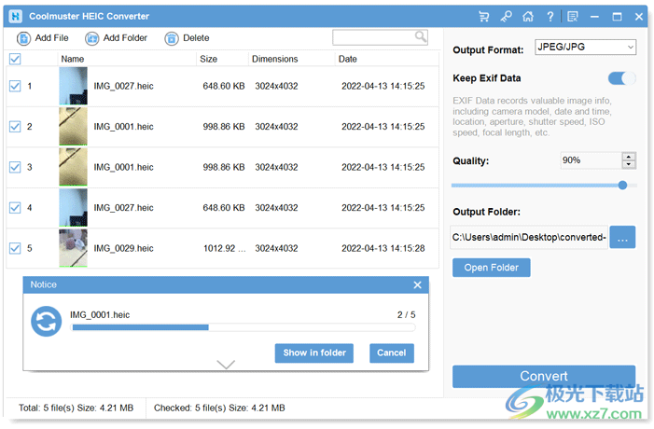
Task: Uncheck row 3 IMG_0001.heic checkbox
Action: (15, 167)
